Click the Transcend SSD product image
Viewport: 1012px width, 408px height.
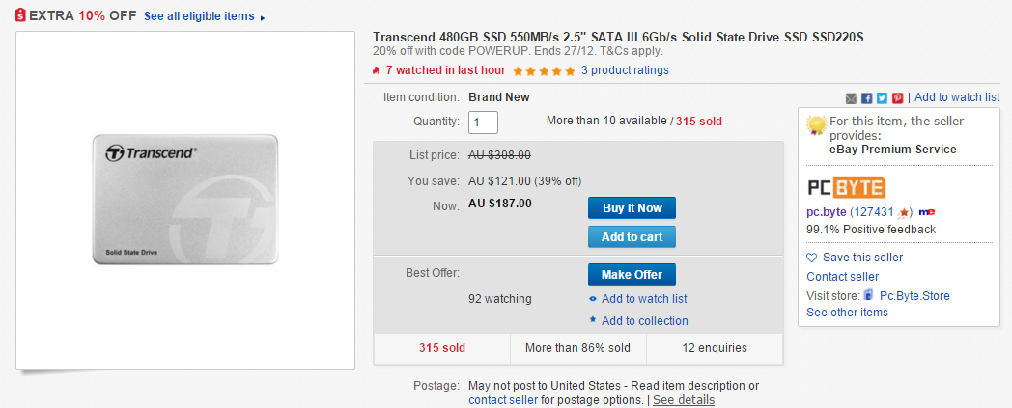coord(185,200)
